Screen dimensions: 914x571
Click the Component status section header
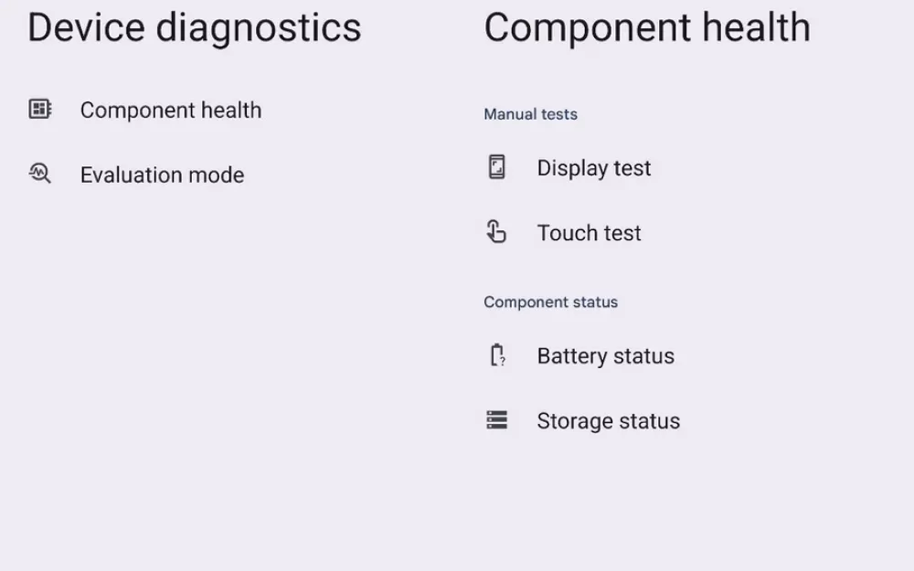[x=551, y=301]
